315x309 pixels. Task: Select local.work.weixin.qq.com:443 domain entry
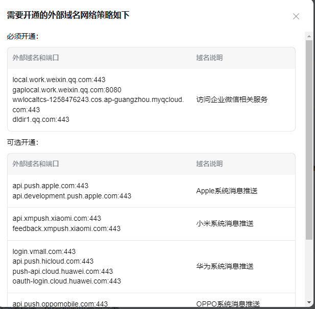click(59, 80)
